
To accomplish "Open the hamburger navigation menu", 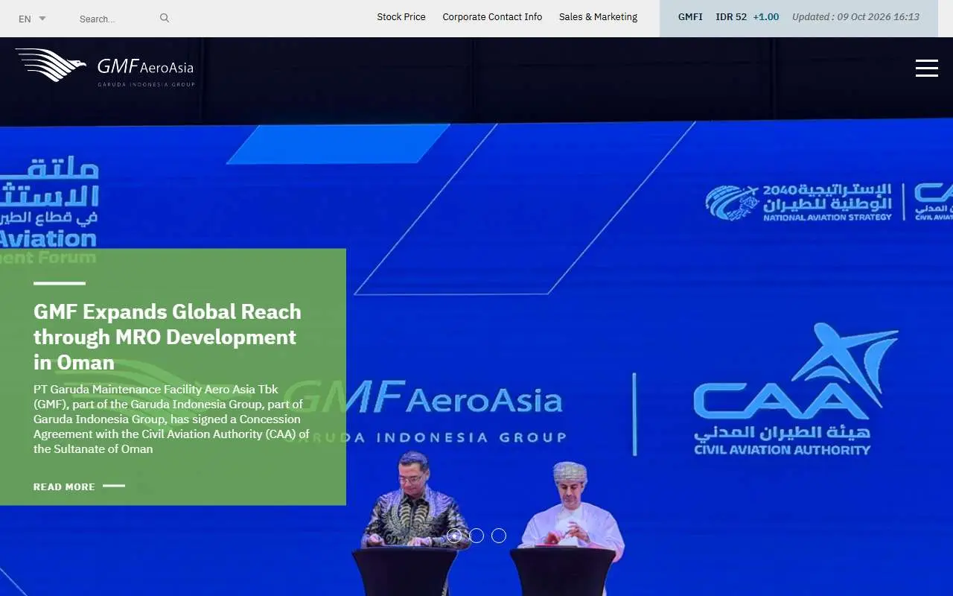I will (x=926, y=68).
